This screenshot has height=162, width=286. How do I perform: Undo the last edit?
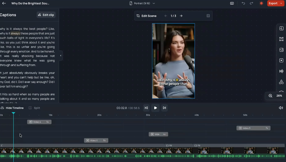(x=243, y=3)
